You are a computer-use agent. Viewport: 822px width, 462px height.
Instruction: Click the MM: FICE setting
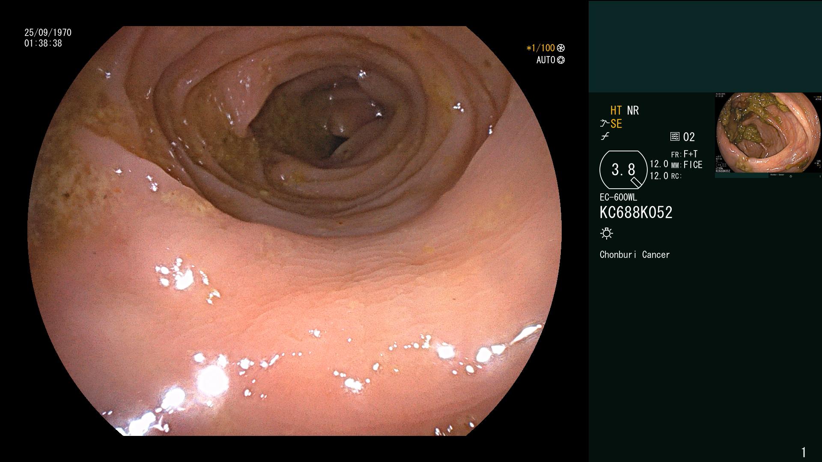tap(687, 165)
